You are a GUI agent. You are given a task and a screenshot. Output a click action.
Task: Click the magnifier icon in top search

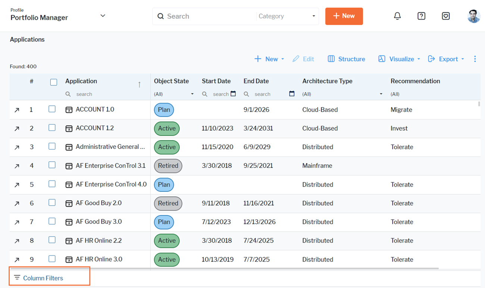(160, 16)
